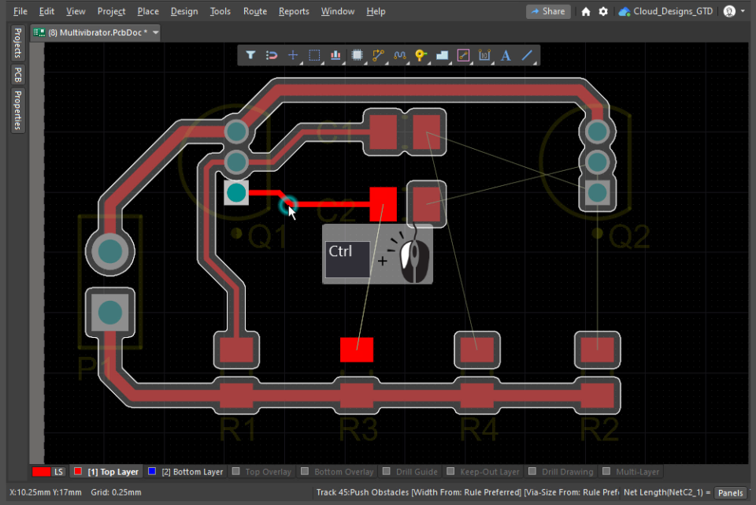Choose the place string tool (A icon)

(505, 55)
